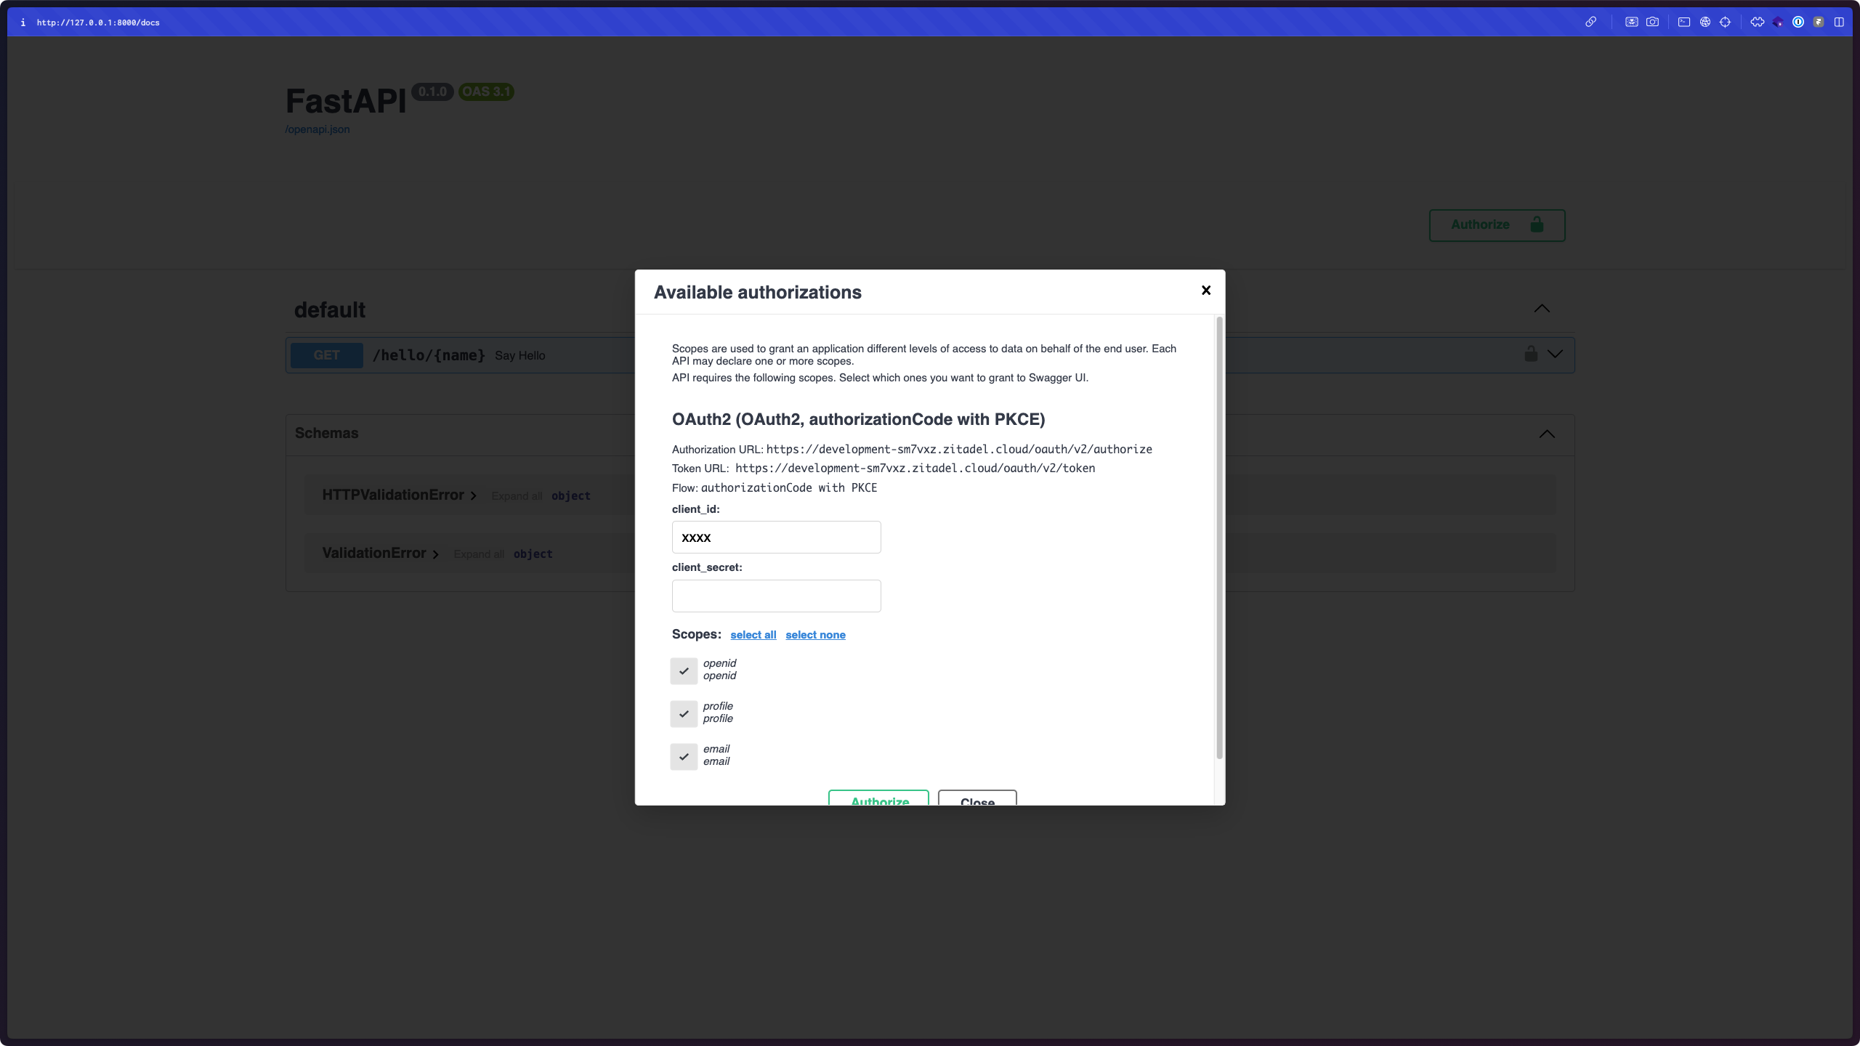The height and width of the screenshot is (1046, 1860).
Task: Expand the GET /hello/{name} operation arrow
Action: [x=1555, y=354]
